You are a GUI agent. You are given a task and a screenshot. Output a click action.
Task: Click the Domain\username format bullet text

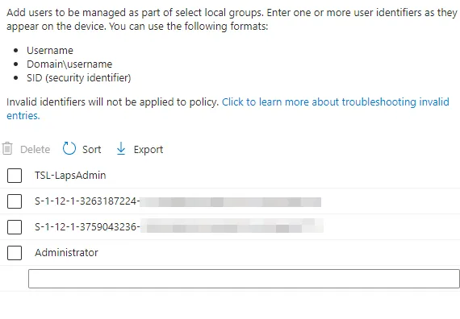69,64
